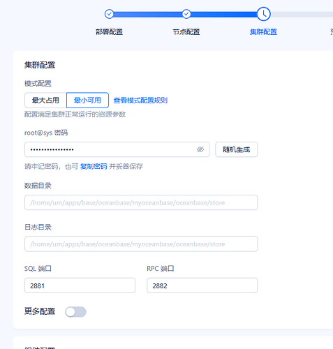Click the 部署配置 step checkmark icon

pyautogui.click(x=109, y=14)
